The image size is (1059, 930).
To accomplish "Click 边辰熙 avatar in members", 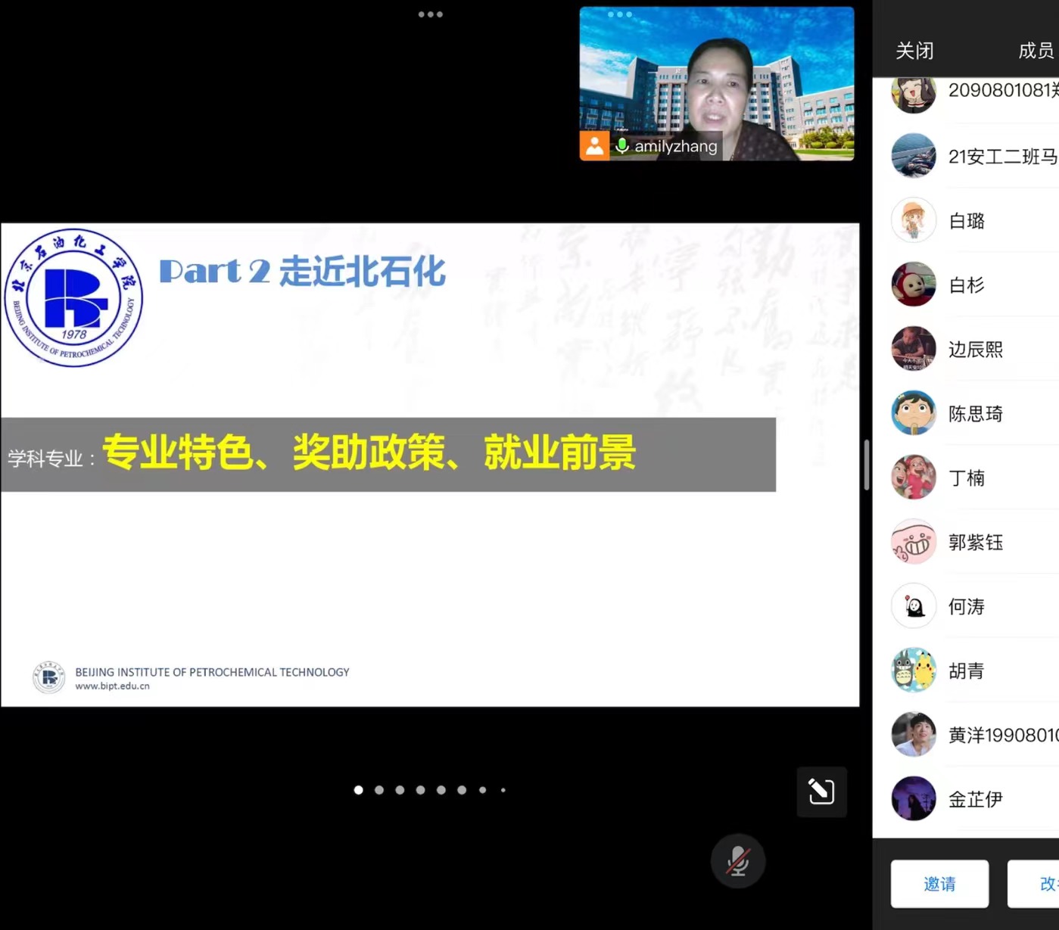I will [x=914, y=349].
